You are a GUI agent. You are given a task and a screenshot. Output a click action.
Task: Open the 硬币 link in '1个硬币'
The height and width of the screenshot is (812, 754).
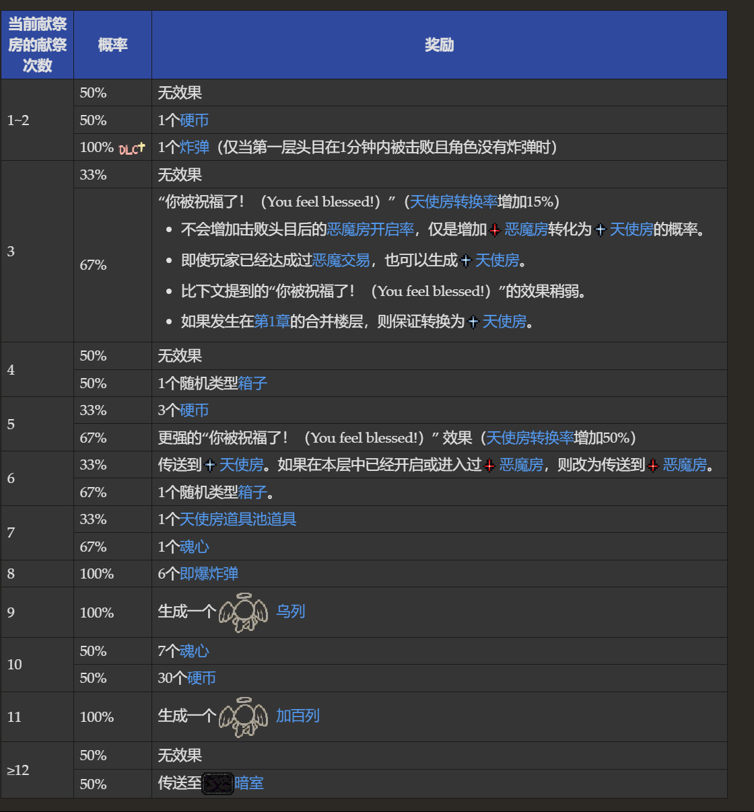click(194, 120)
